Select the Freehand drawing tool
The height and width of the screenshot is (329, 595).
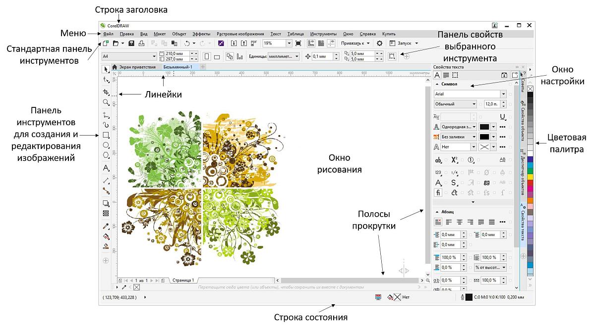106,114
